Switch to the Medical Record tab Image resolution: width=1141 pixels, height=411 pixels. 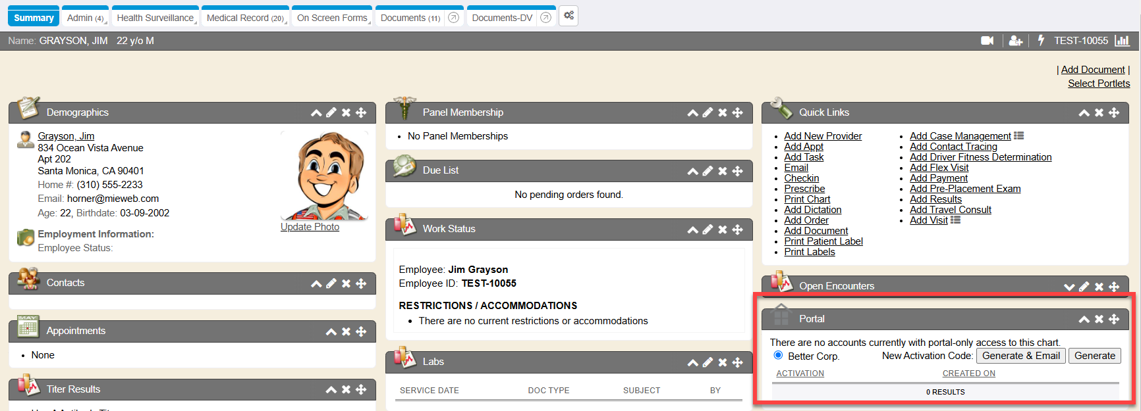(x=245, y=18)
